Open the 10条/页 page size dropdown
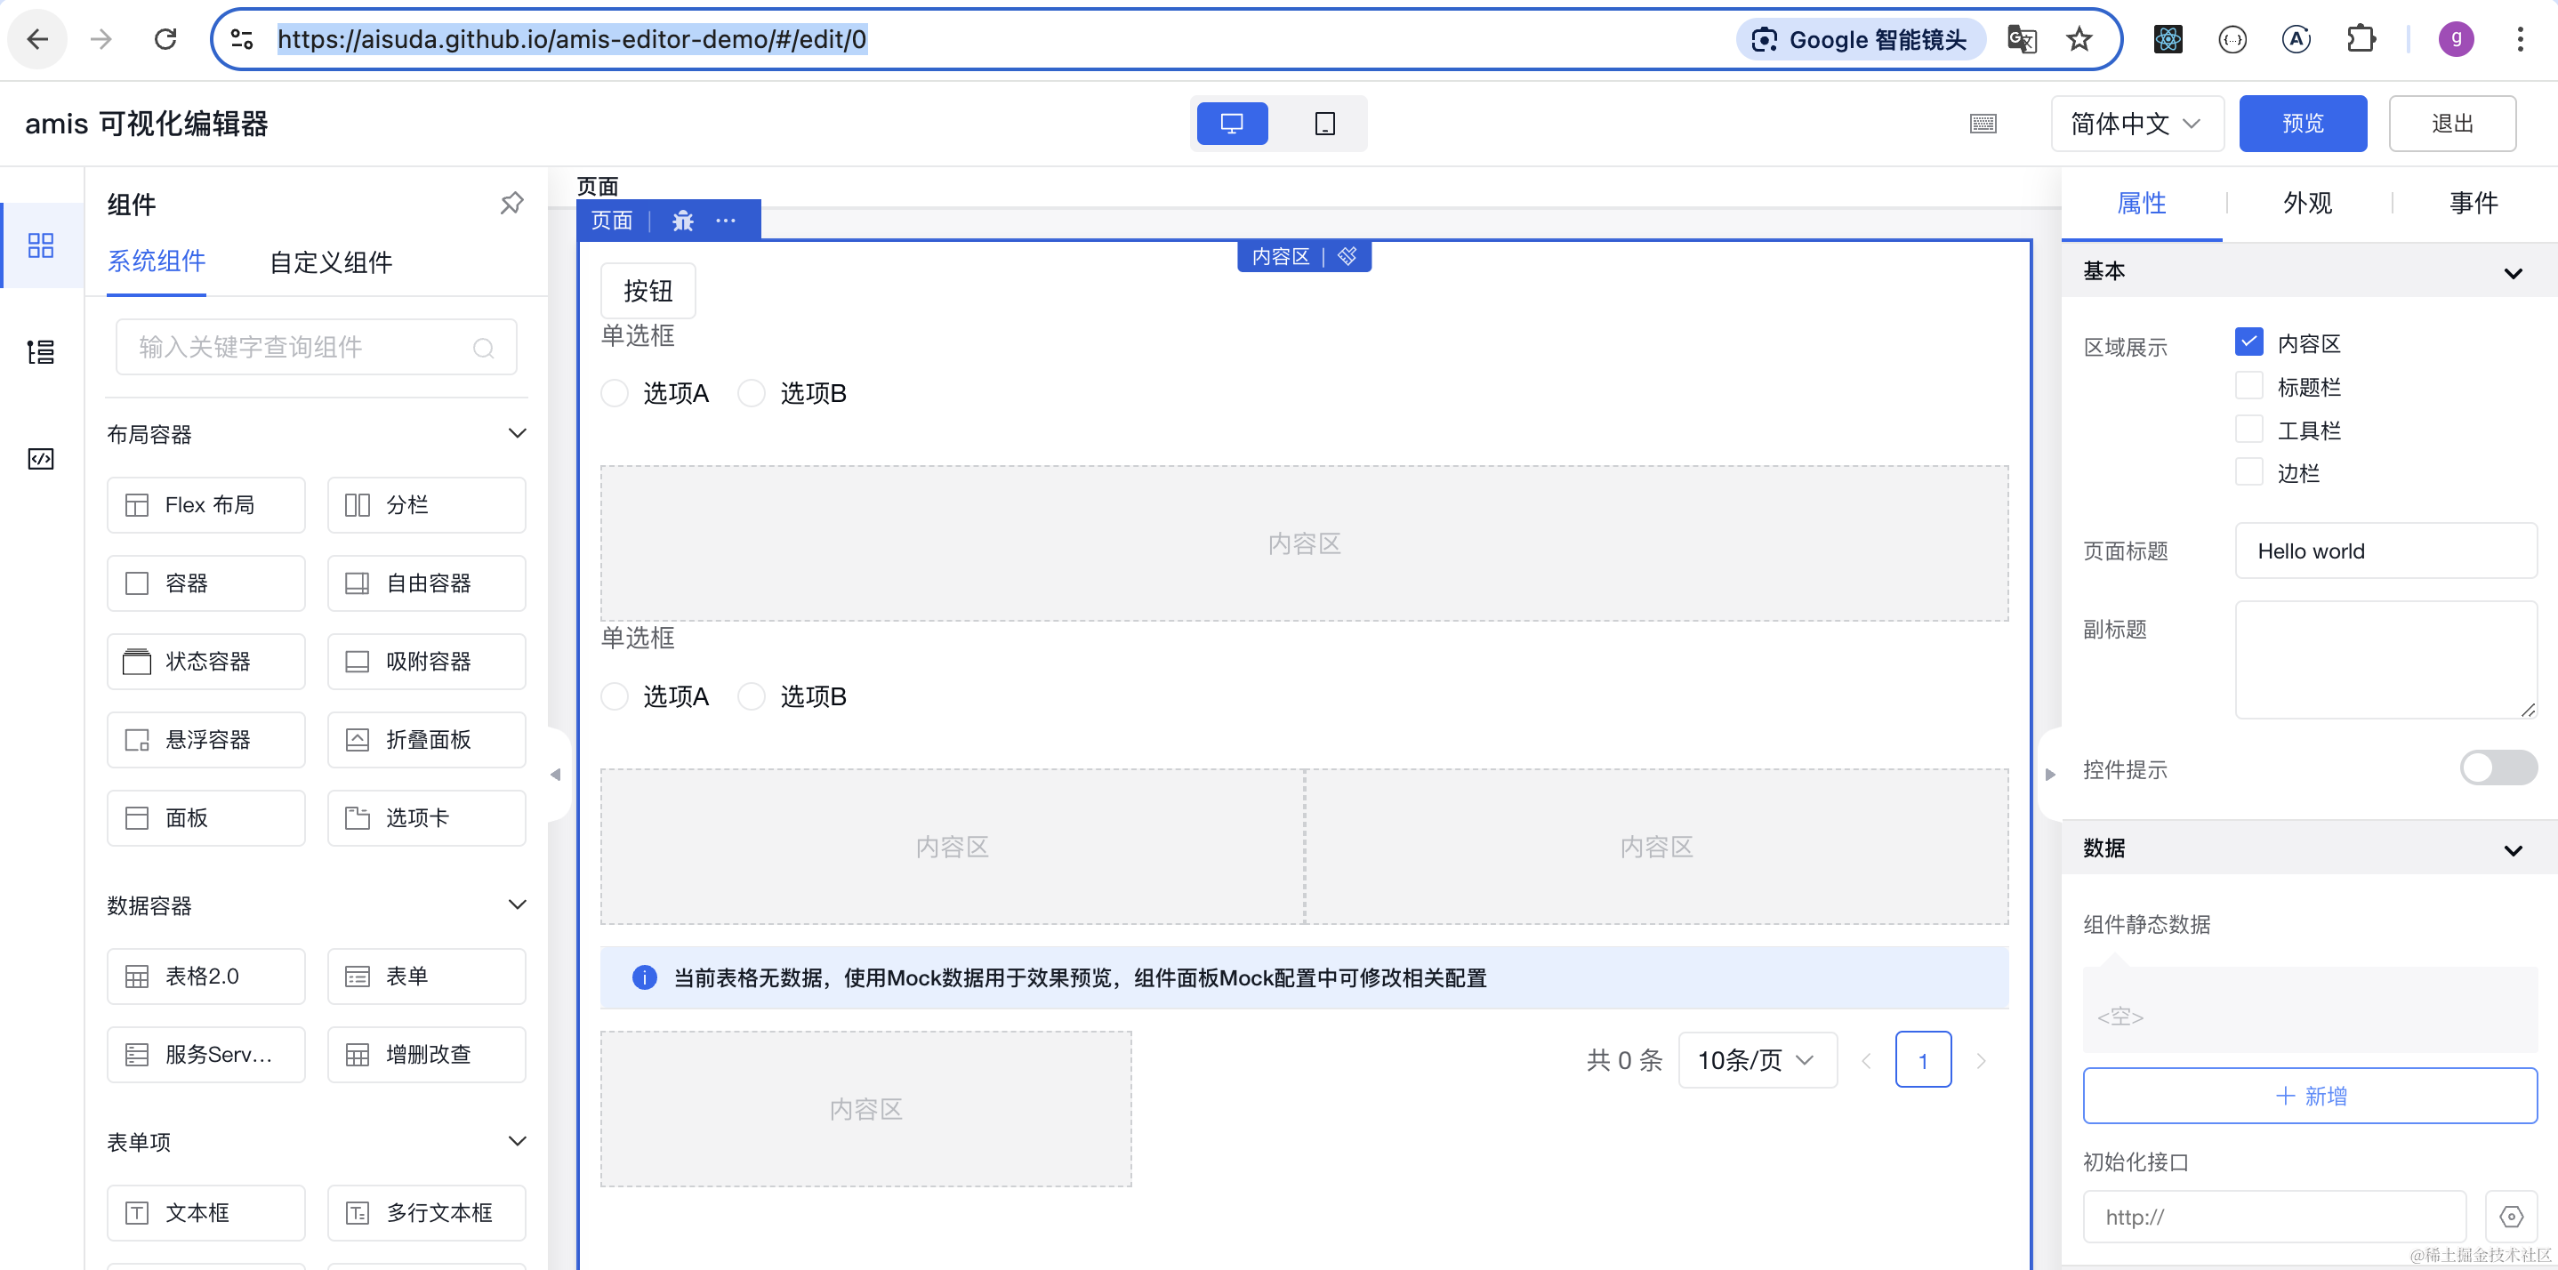The width and height of the screenshot is (2558, 1270). [x=1756, y=1059]
